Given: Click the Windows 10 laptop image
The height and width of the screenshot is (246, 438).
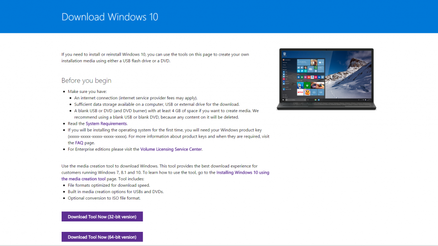Looking at the screenshot, I should tap(326, 79).
